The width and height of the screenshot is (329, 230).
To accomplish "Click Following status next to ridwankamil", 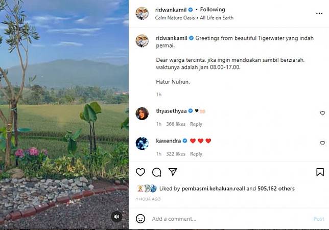I will [213, 10].
